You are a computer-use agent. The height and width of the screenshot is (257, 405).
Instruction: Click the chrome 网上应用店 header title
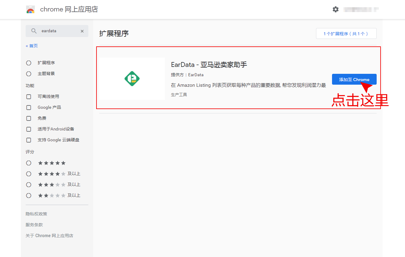[x=69, y=9]
